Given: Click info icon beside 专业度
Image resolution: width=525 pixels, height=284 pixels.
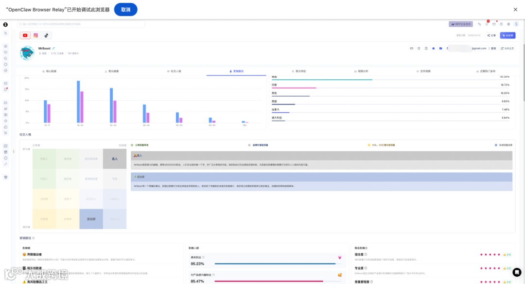Looking at the screenshot, I should pyautogui.click(x=365, y=268).
